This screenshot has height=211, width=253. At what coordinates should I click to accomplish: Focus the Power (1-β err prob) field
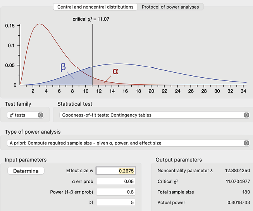point(116,192)
